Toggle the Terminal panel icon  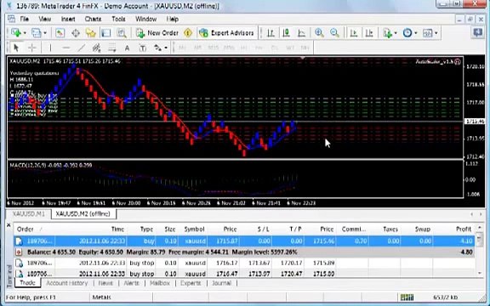tap(106, 32)
